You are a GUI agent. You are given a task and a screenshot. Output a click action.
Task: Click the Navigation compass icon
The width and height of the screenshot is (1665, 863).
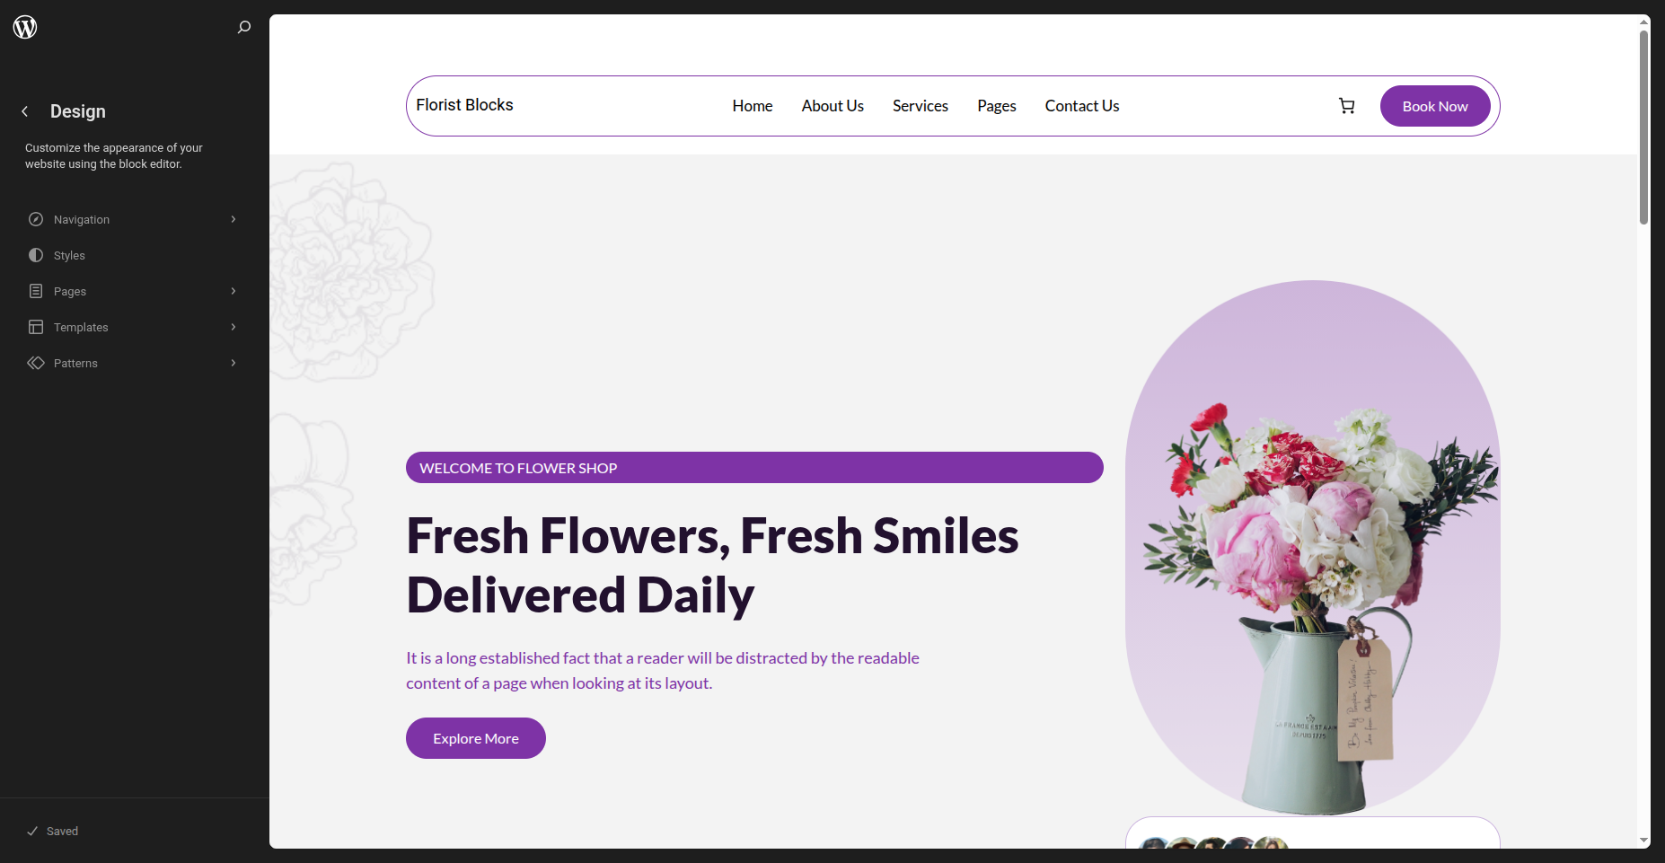click(x=36, y=219)
